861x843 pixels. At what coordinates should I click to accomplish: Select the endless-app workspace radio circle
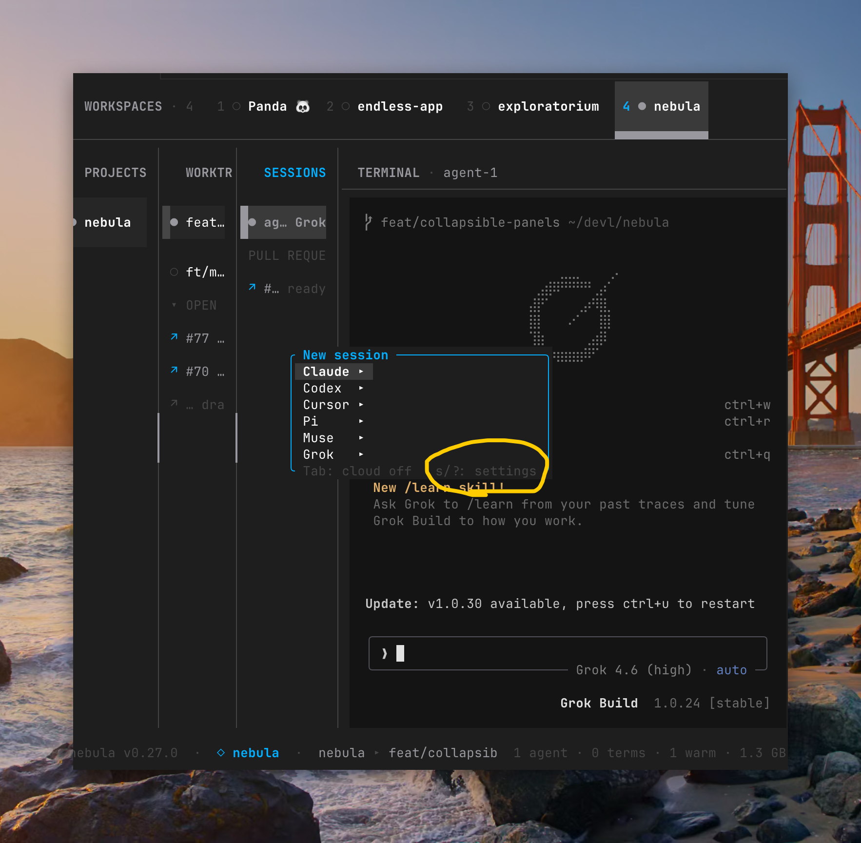pyautogui.click(x=346, y=106)
